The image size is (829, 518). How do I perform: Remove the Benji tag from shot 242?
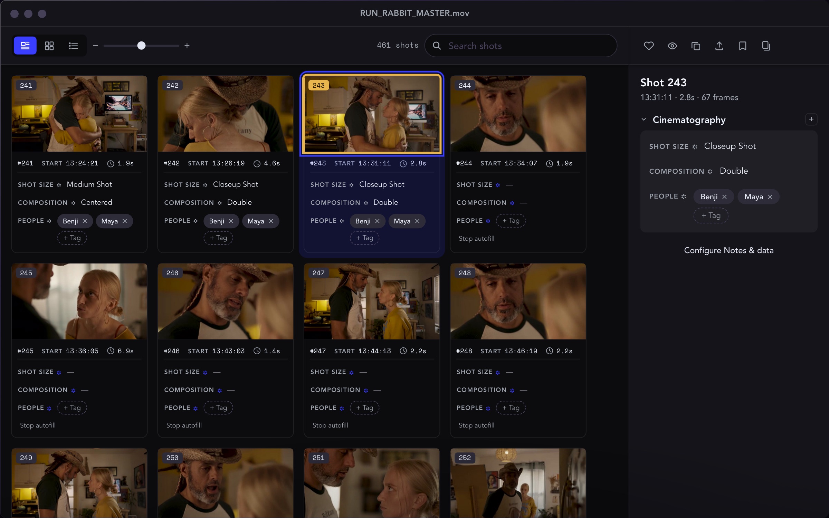coord(231,221)
